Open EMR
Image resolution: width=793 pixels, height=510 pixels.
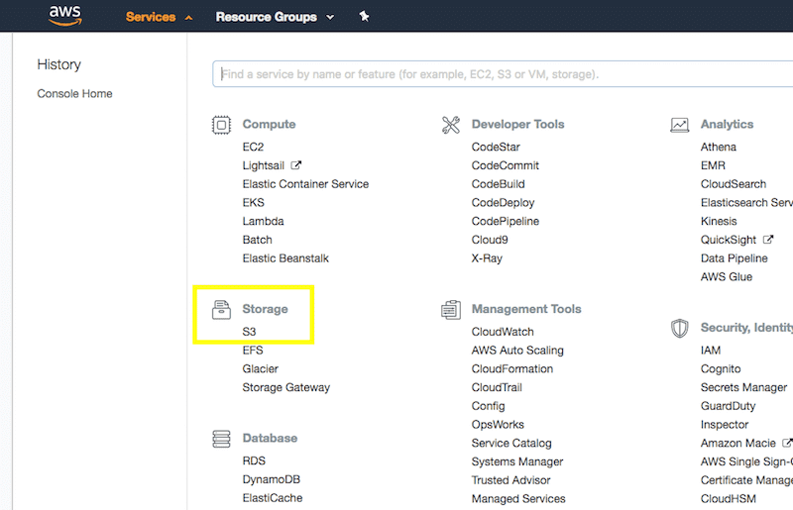click(x=713, y=165)
